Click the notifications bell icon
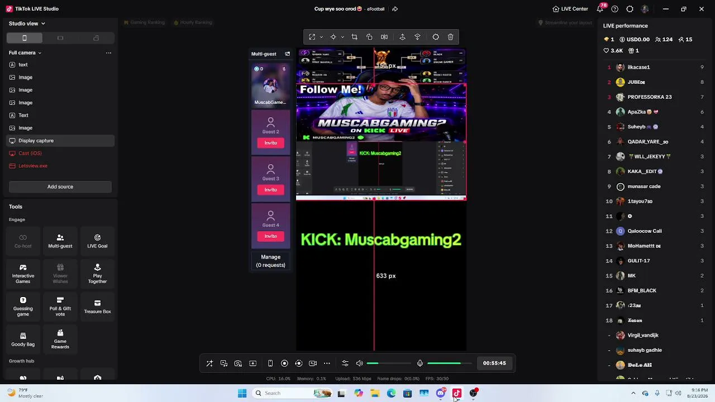 (600, 9)
